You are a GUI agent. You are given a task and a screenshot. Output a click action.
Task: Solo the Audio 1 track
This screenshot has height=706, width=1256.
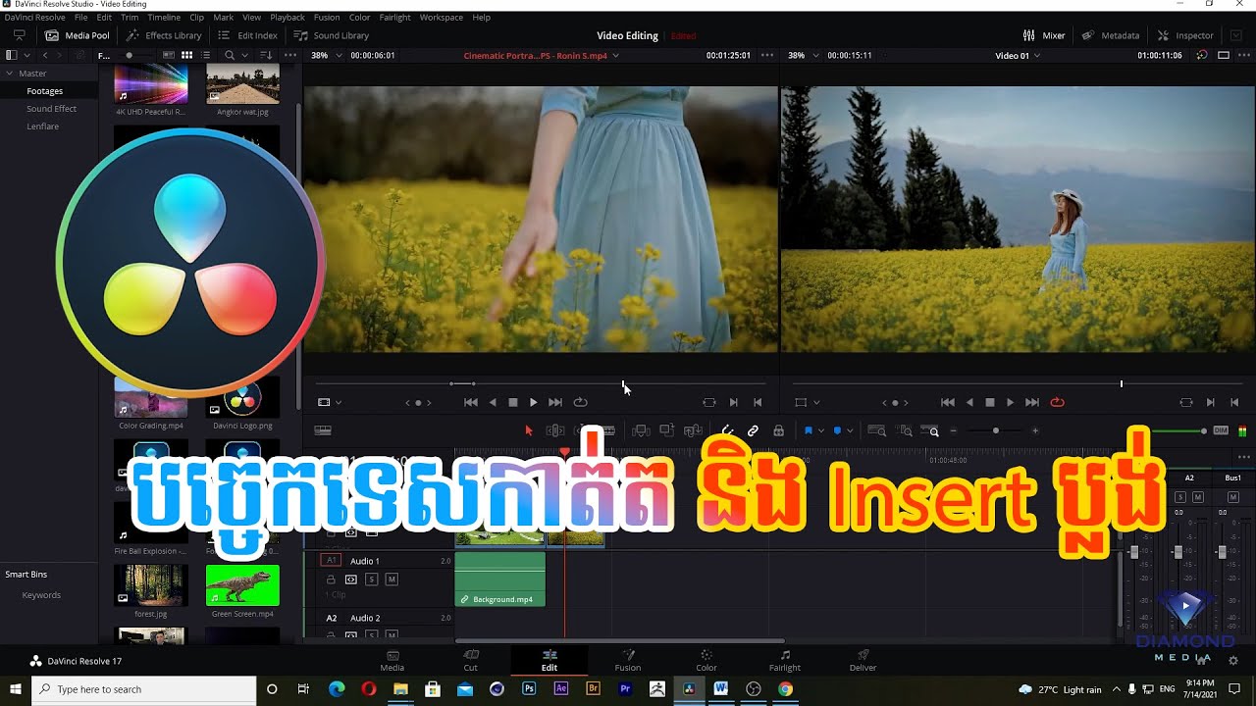tap(371, 580)
